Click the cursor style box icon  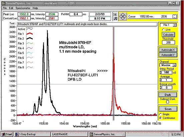click(x=175, y=17)
